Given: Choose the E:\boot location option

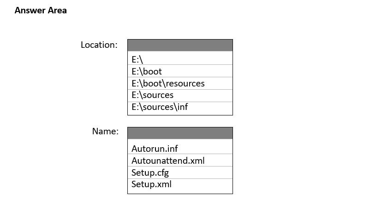Looking at the screenshot, I should pyautogui.click(x=180, y=71).
